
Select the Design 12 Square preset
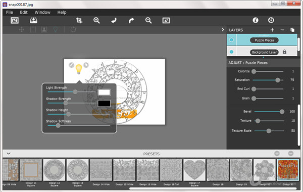[55, 170]
